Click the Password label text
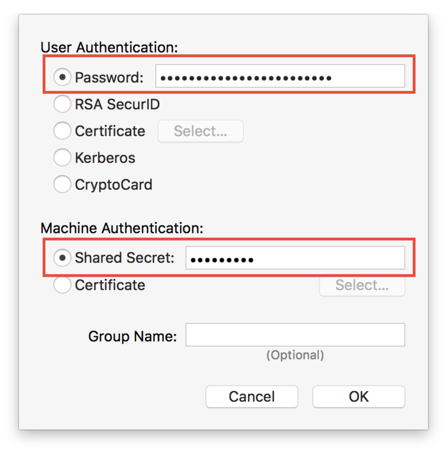447x453 pixels. (109, 77)
